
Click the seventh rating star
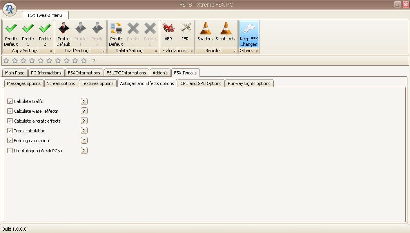click(58, 61)
